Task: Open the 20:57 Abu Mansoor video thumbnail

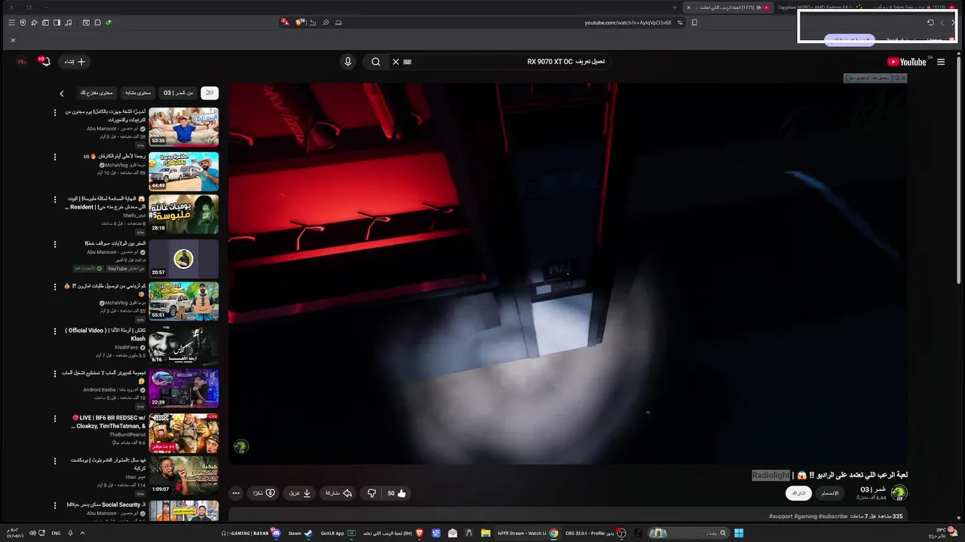Action: 183,258
